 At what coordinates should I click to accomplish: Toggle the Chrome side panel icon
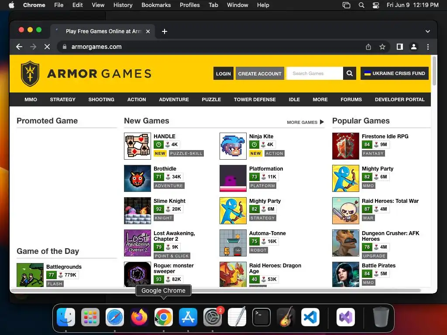tap(400, 47)
